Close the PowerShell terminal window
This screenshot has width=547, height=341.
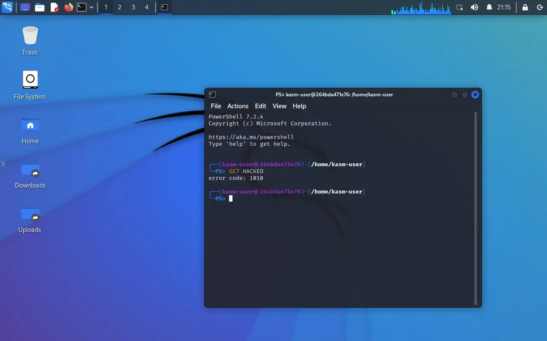coord(475,95)
